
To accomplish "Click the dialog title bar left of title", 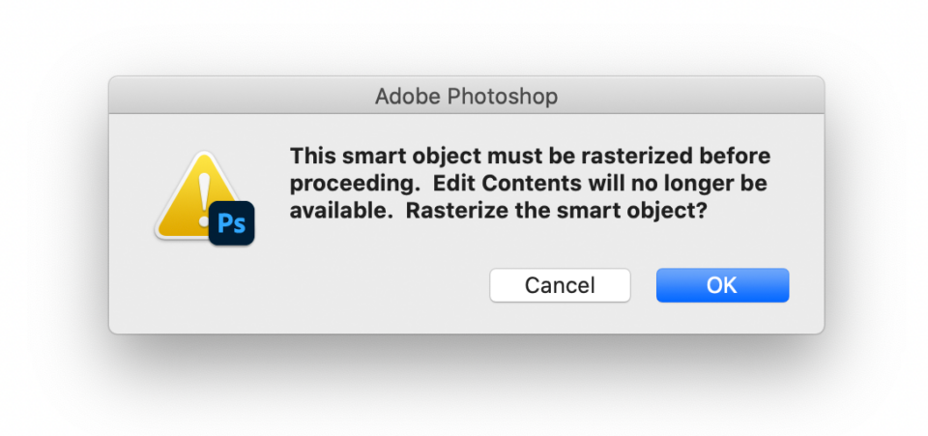I will pos(242,97).
